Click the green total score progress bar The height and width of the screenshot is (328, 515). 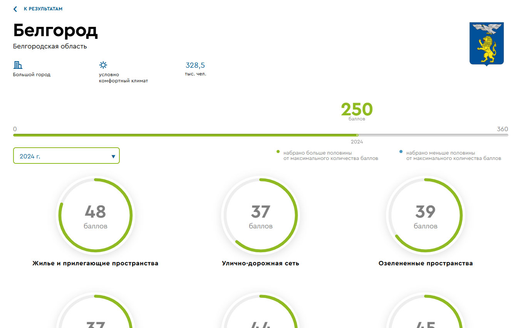click(185, 135)
